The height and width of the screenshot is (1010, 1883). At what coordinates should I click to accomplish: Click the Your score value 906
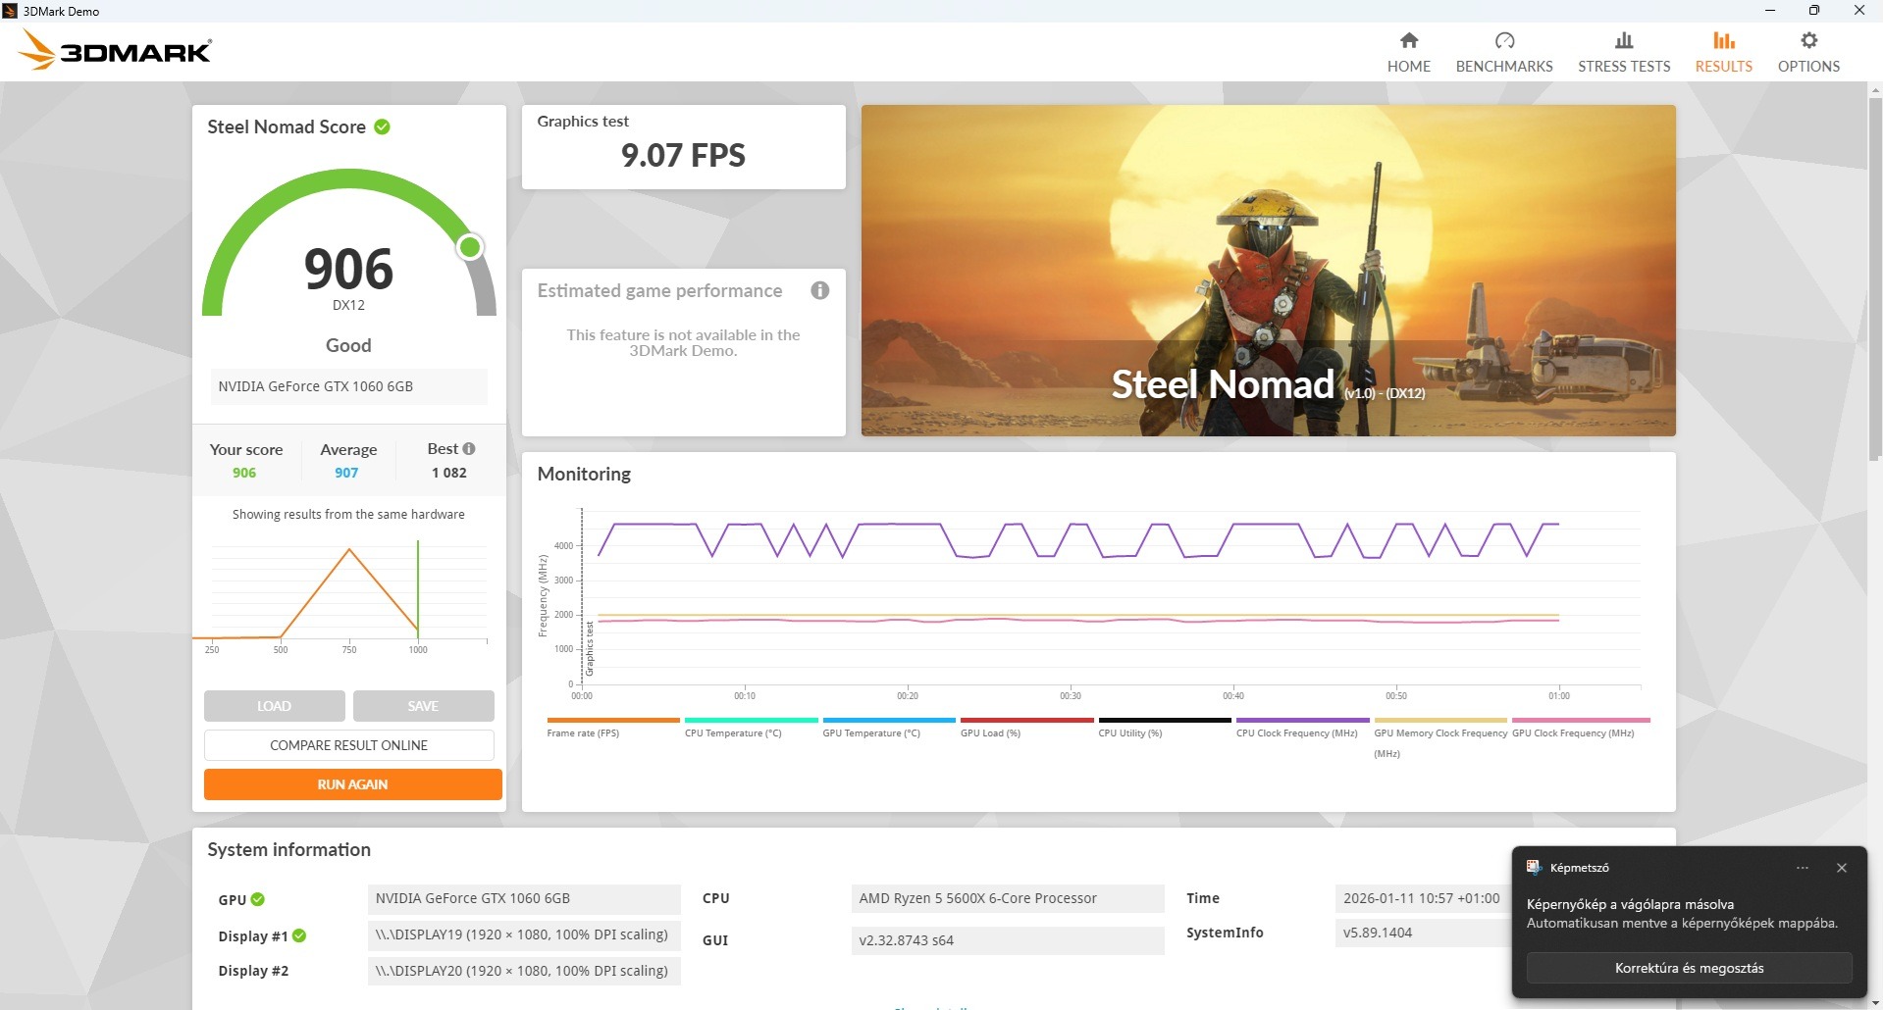click(x=244, y=473)
